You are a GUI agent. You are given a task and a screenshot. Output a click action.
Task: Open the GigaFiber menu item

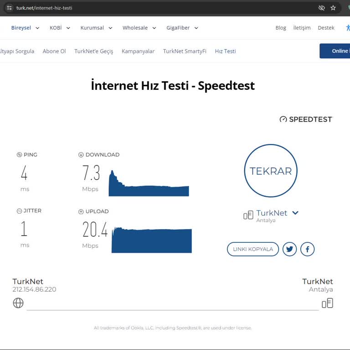coord(178,28)
